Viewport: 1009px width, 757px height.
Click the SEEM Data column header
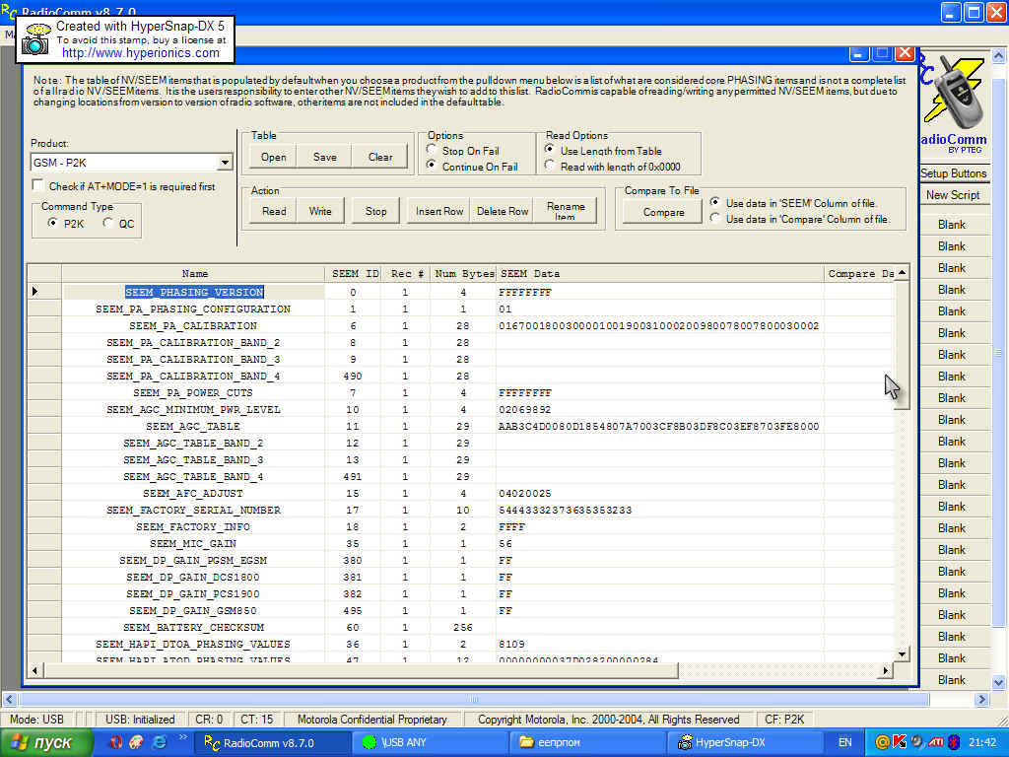[x=659, y=274]
